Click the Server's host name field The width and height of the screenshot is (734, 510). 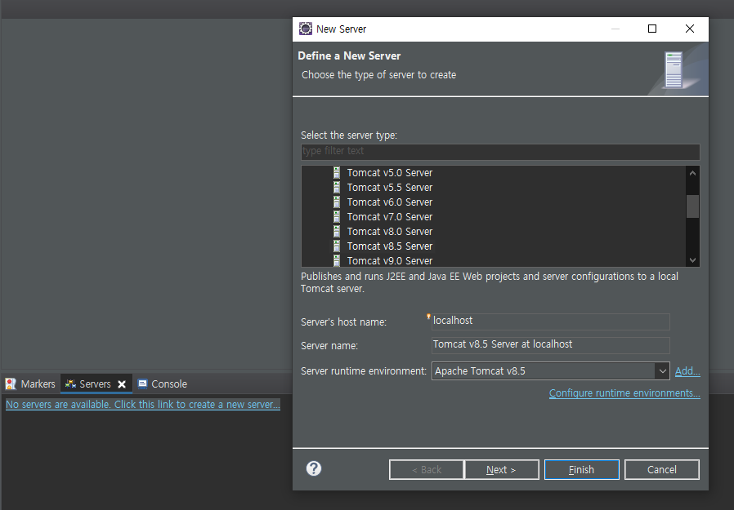(551, 322)
